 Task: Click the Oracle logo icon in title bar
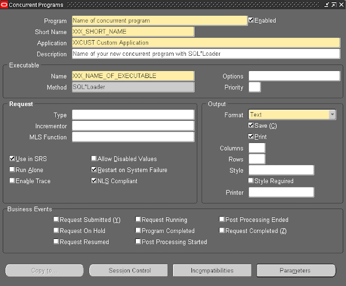pos(4,5)
